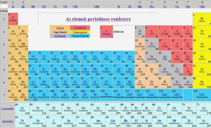Click the Na sodium symbol link
Image resolution: width=211 pixels, height=128 pixels.
pos(13,44)
